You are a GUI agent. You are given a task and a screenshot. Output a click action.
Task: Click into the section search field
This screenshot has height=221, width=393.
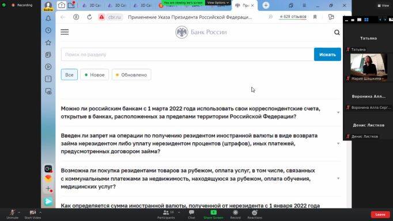pos(187,54)
